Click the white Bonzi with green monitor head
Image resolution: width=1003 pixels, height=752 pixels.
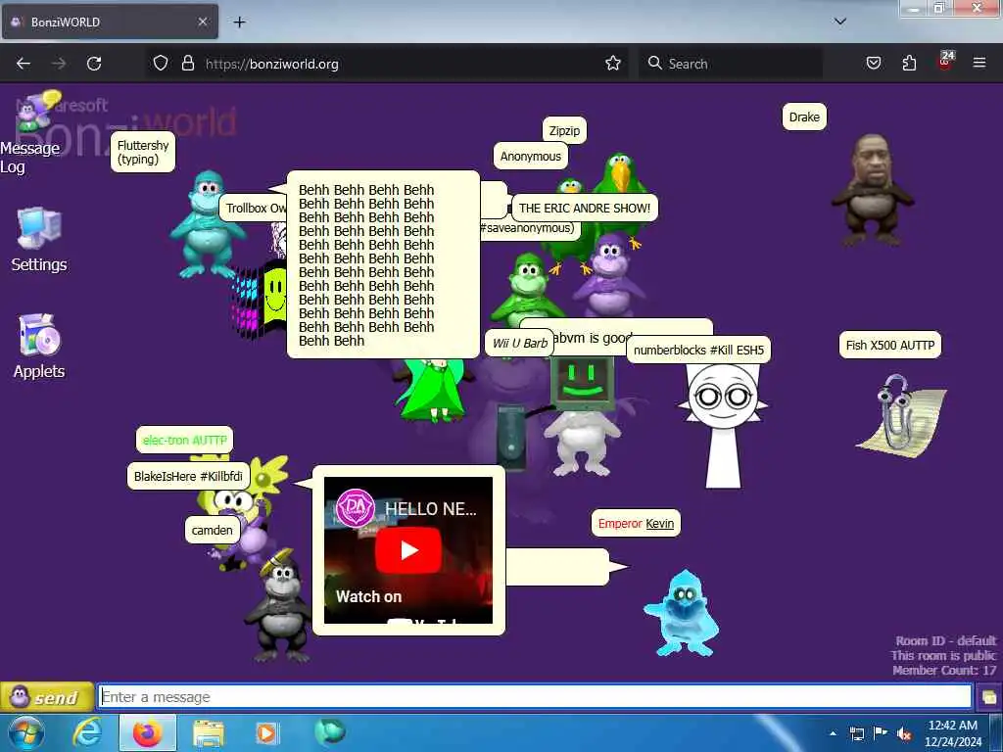(581, 415)
